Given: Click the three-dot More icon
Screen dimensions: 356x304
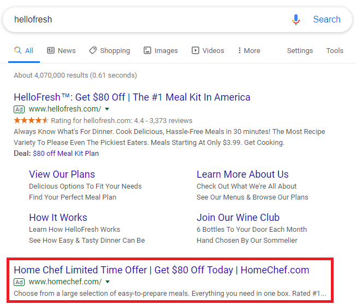Looking at the screenshot, I should pos(240,50).
